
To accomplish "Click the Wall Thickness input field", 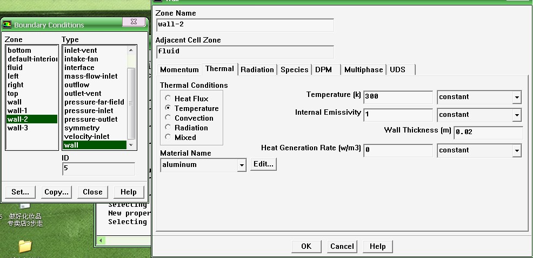I will pos(488,133).
